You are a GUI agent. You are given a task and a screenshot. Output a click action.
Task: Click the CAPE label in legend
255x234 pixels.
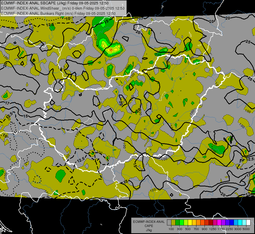coord(149,226)
